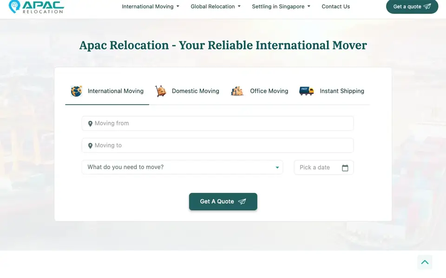Expand the Settling in Singapore nav dropdown

click(281, 6)
